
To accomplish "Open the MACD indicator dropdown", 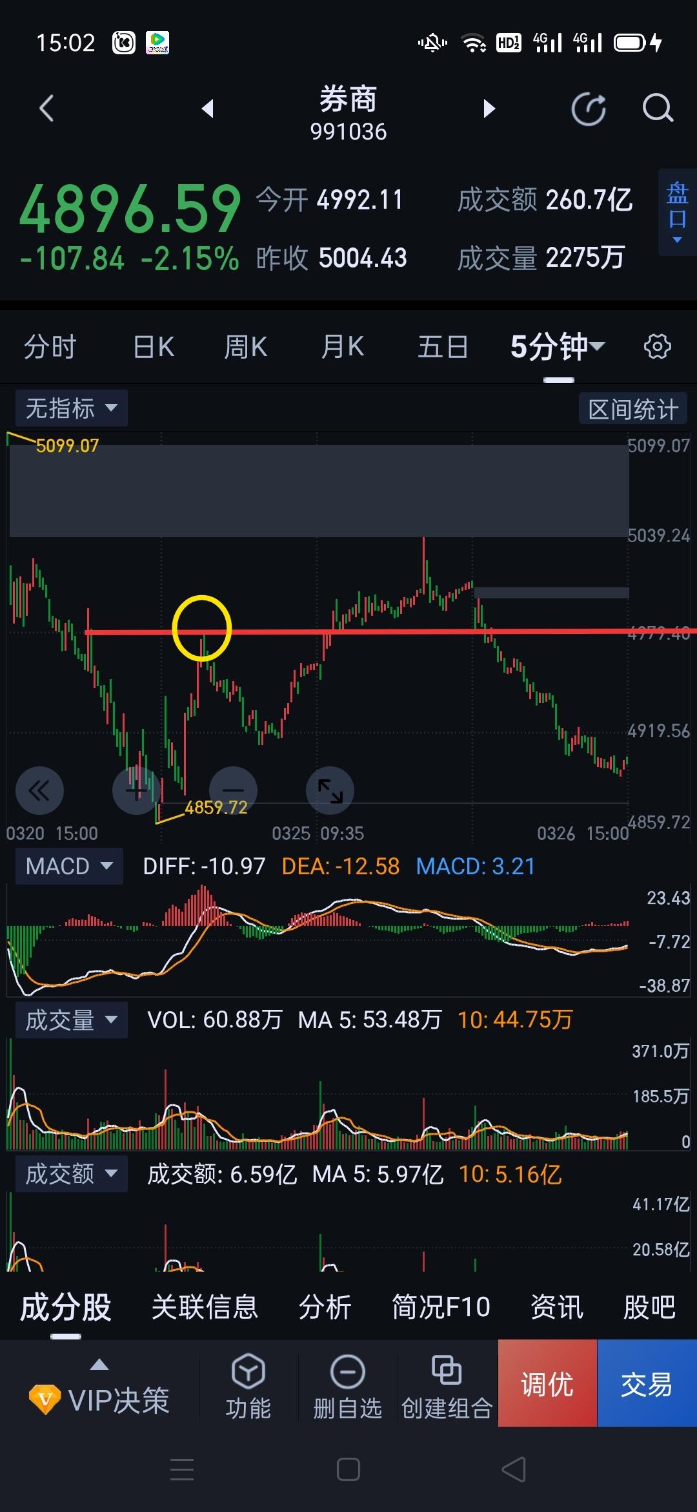I will (69, 866).
